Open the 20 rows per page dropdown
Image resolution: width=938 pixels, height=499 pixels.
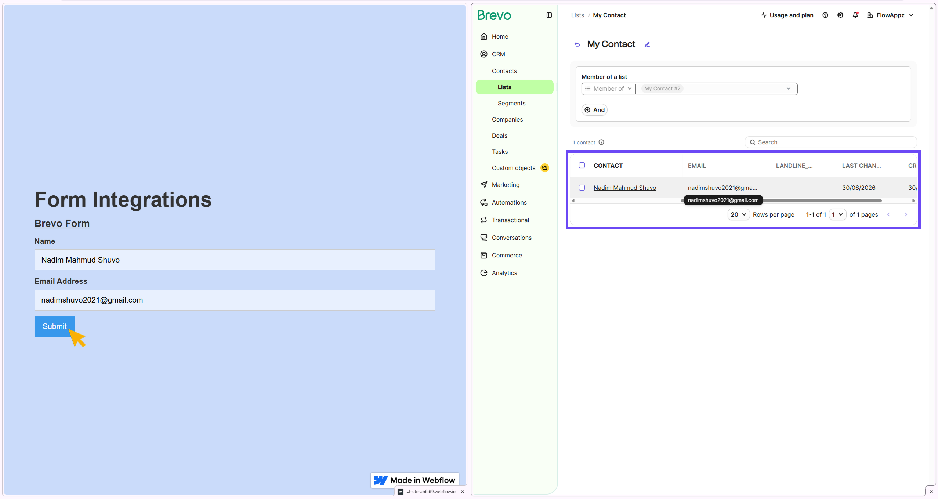pos(738,214)
